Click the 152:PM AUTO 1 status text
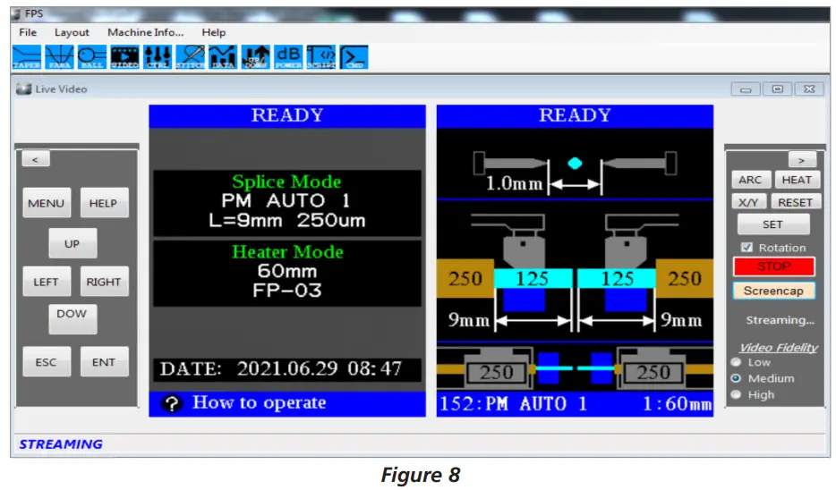 point(513,404)
